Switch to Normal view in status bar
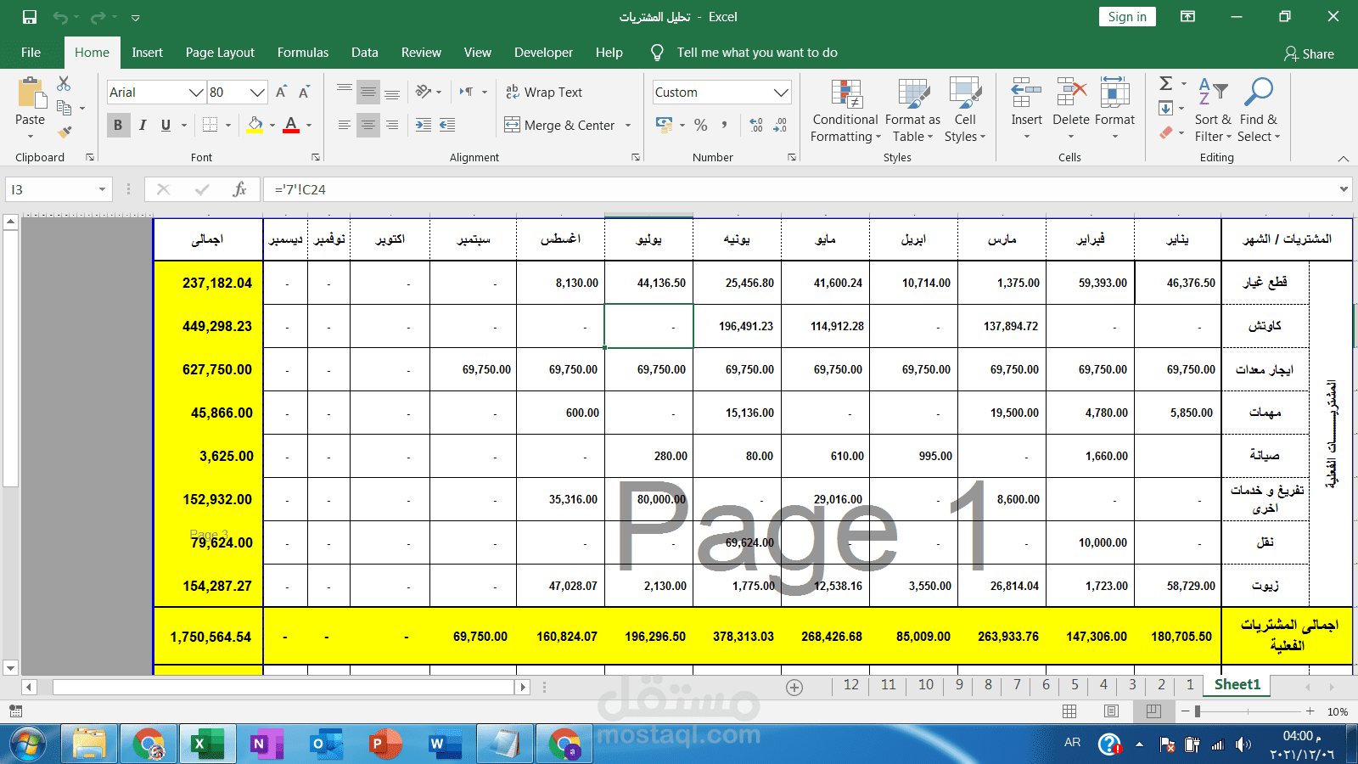Image resolution: width=1358 pixels, height=764 pixels. point(1069,711)
